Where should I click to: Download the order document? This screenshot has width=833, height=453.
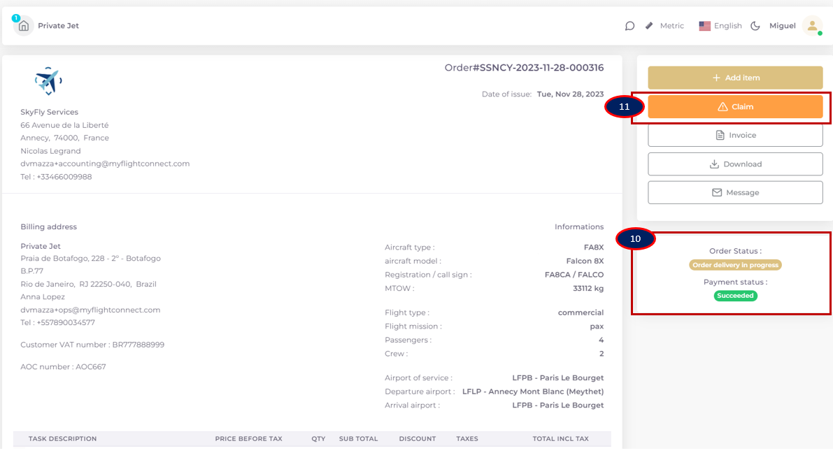coord(735,164)
